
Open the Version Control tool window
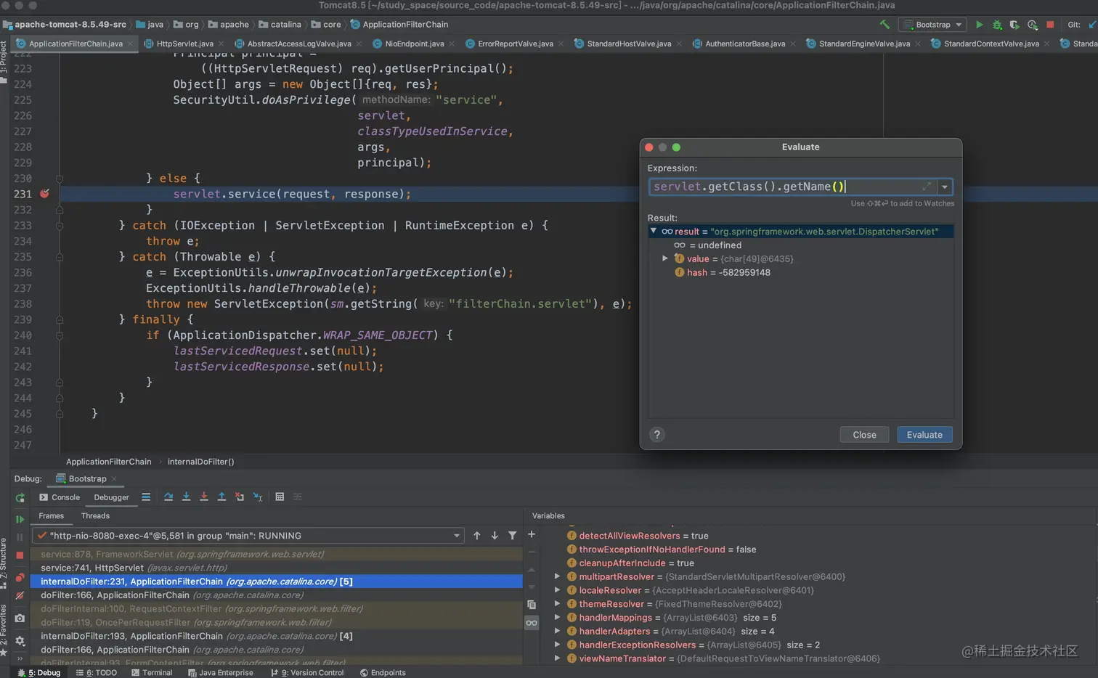[307, 673]
